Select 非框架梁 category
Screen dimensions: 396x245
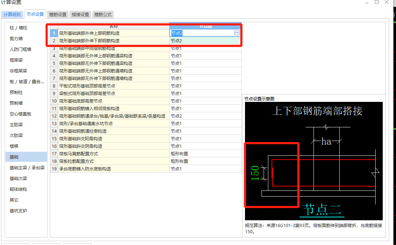18,71
